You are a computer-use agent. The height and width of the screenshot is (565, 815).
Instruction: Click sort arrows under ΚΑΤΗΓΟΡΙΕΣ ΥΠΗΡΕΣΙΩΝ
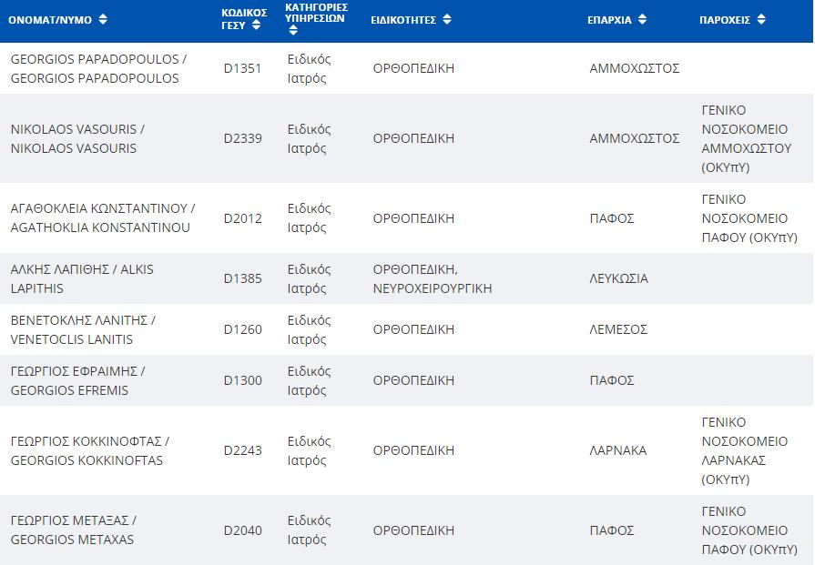click(x=293, y=30)
